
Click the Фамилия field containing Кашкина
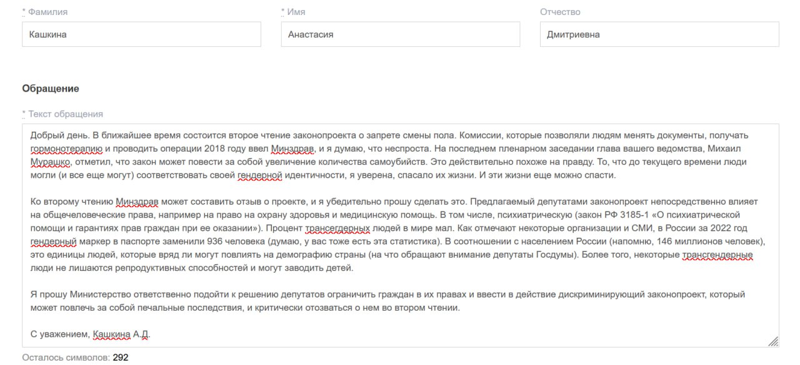[141, 35]
